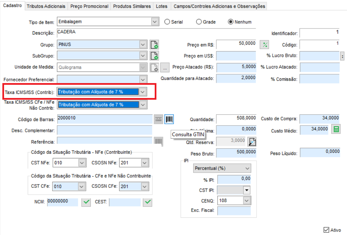347x235 pixels.
Task: Click the CEST input field
Action: (125, 202)
